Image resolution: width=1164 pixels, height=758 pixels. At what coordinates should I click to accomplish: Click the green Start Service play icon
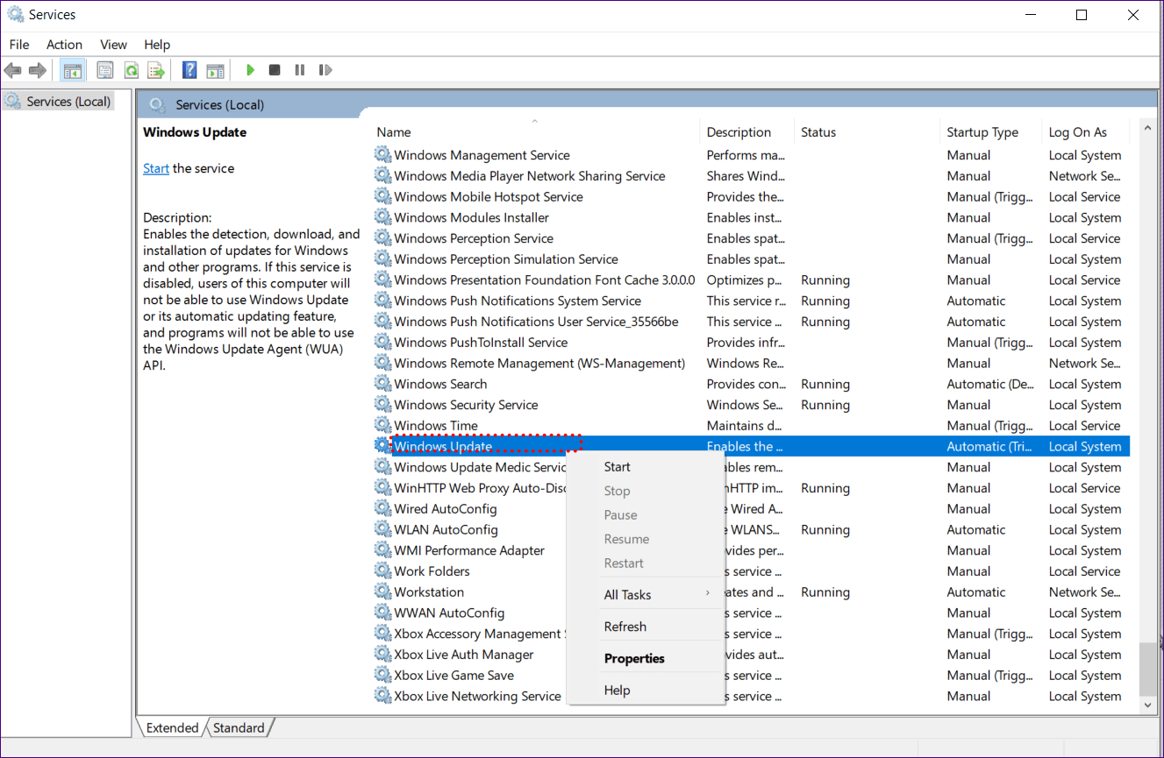coord(250,70)
